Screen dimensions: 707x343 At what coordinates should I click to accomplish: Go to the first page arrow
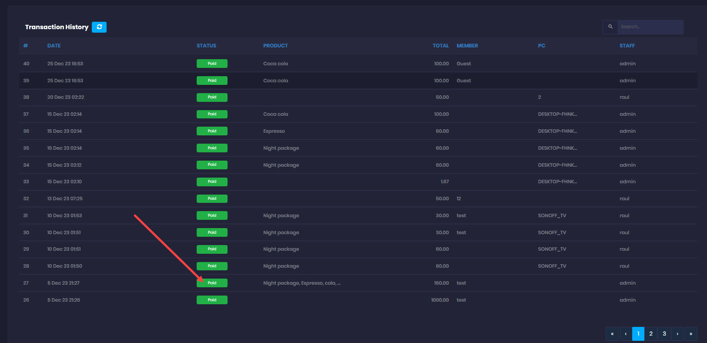tap(612, 334)
